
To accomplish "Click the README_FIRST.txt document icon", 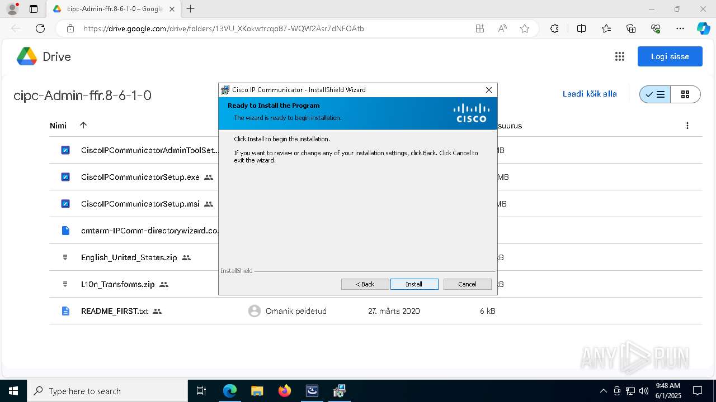I will click(65, 311).
